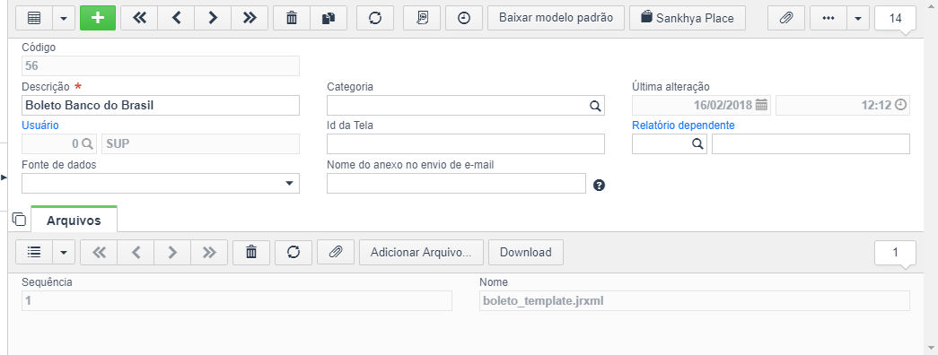938x355 pixels.
Task: Click the Arquivos record count 1 indicator
Action: (895, 252)
